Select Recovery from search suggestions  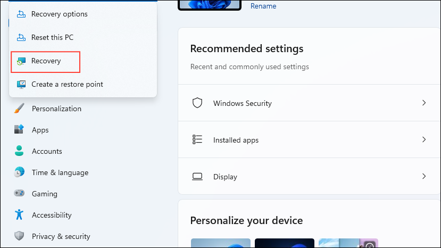click(x=46, y=62)
